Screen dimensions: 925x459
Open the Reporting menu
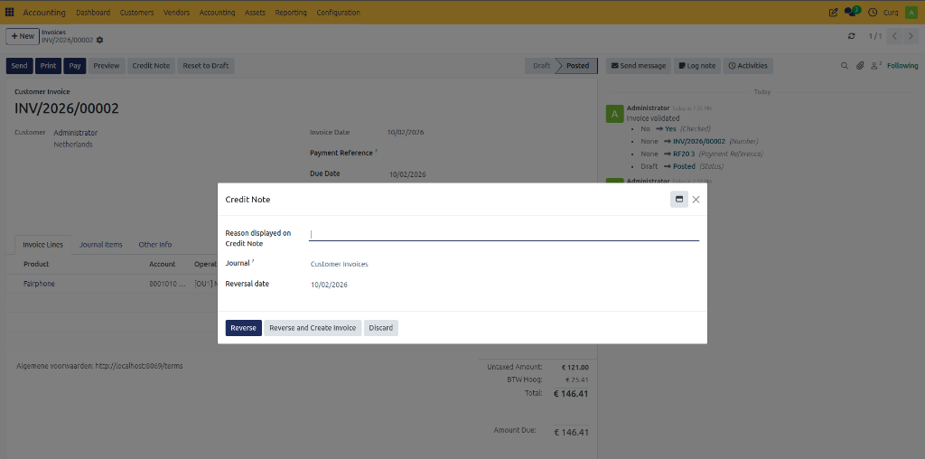291,13
